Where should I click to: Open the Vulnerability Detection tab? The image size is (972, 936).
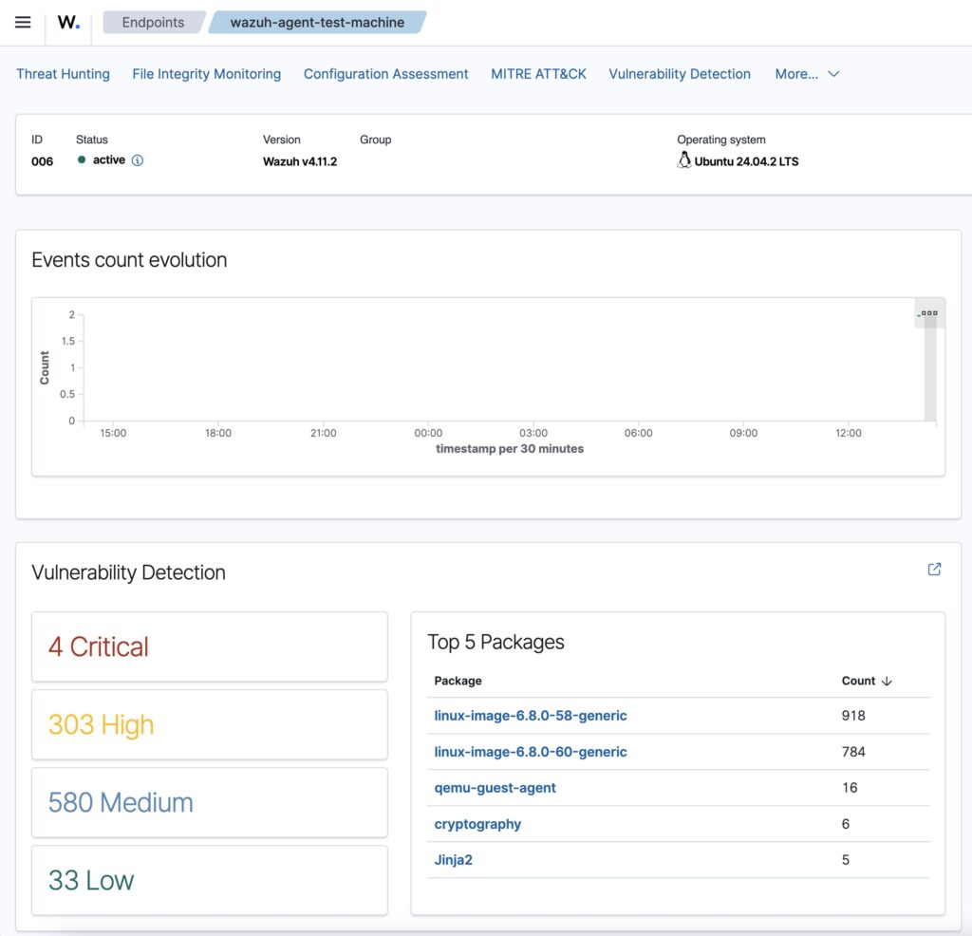[680, 74]
